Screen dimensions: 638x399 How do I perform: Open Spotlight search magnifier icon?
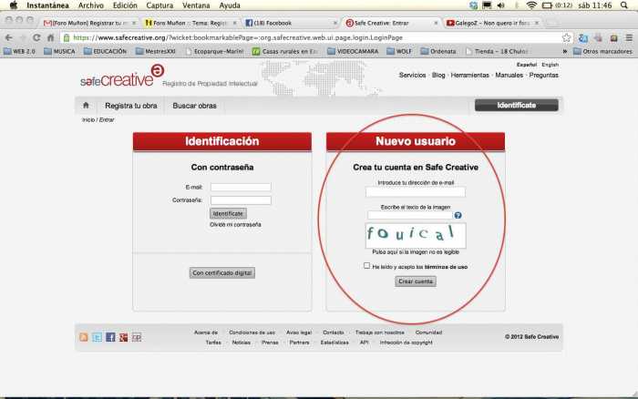624,5
